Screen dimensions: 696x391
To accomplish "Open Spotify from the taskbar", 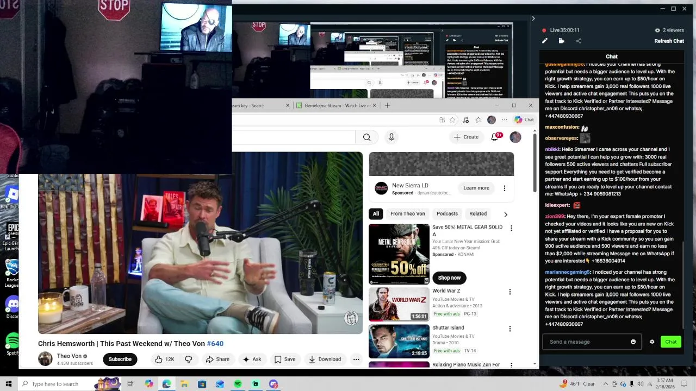I will tap(238, 384).
